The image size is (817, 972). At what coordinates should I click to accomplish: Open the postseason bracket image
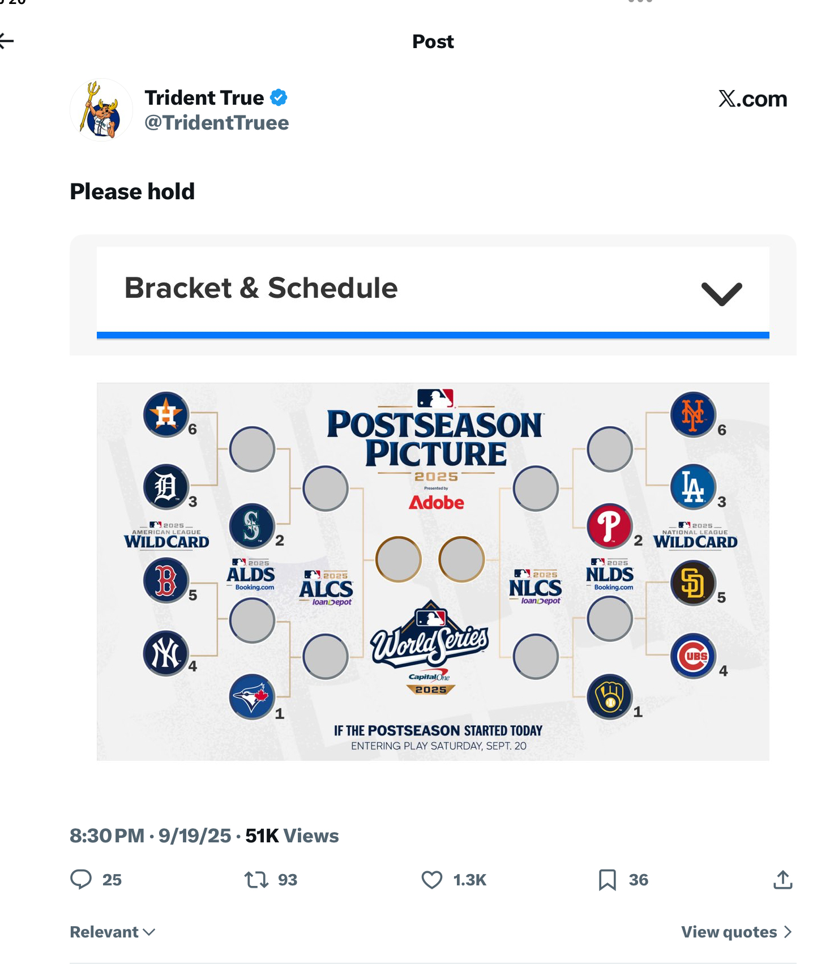click(433, 571)
